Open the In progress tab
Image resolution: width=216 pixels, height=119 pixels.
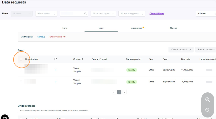[136, 28]
